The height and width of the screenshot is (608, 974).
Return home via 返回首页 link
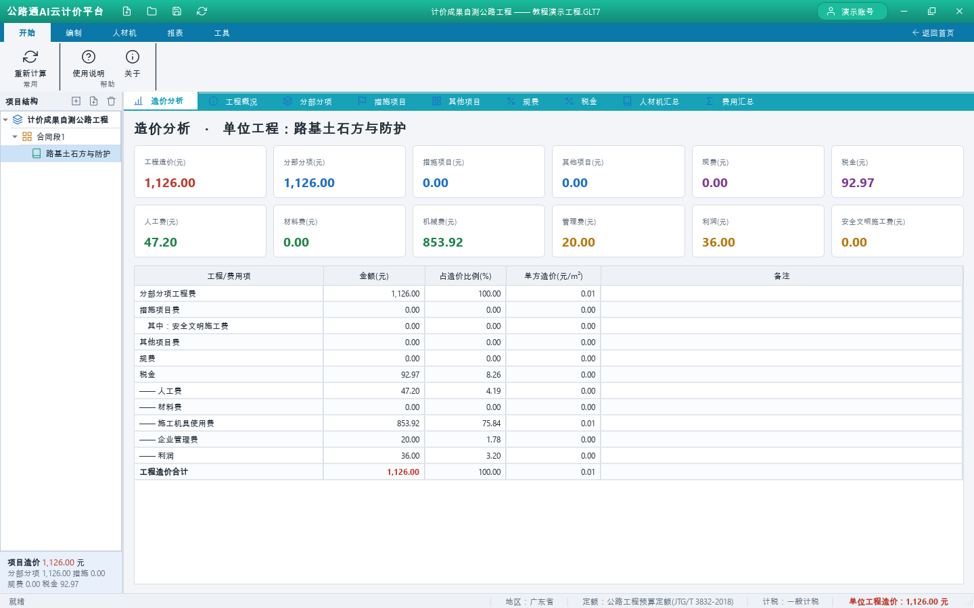point(933,32)
